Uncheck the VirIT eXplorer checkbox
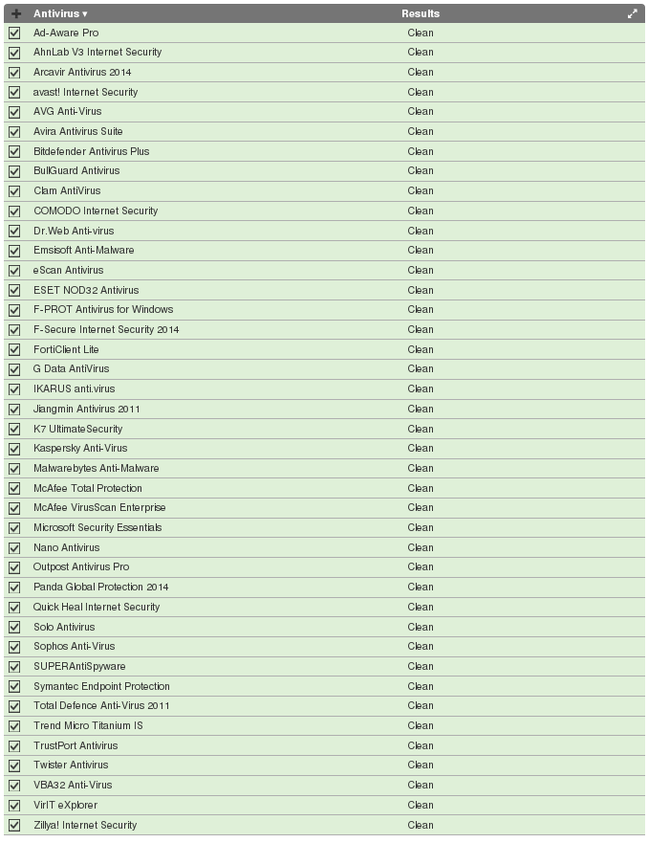The image size is (648, 843). pyautogui.click(x=14, y=805)
